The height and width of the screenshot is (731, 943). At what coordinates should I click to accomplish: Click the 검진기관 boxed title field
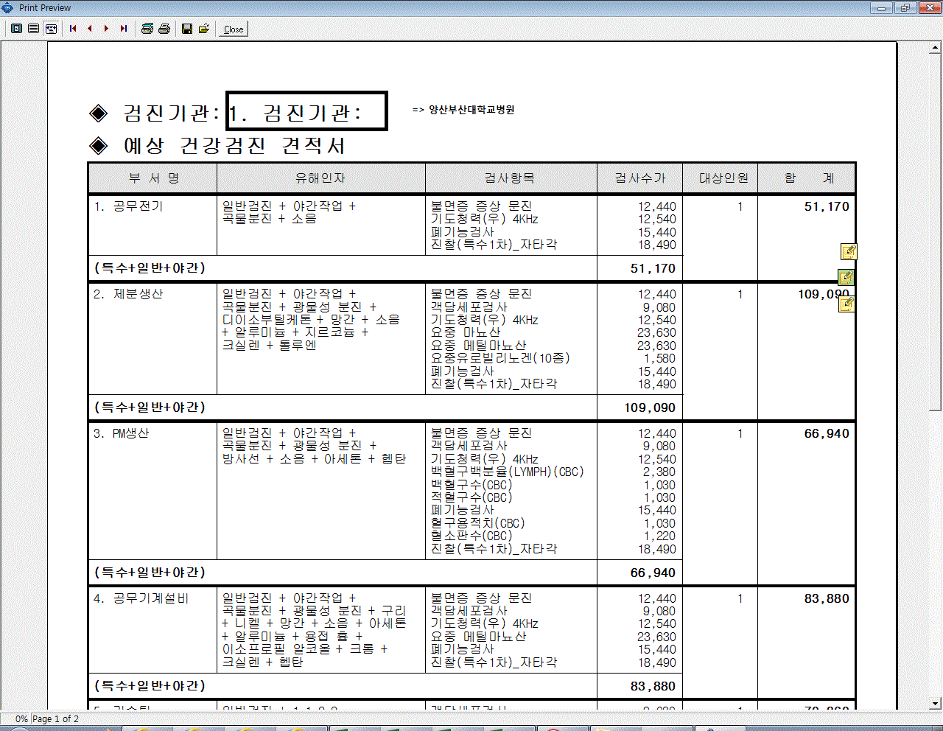pyautogui.click(x=306, y=111)
